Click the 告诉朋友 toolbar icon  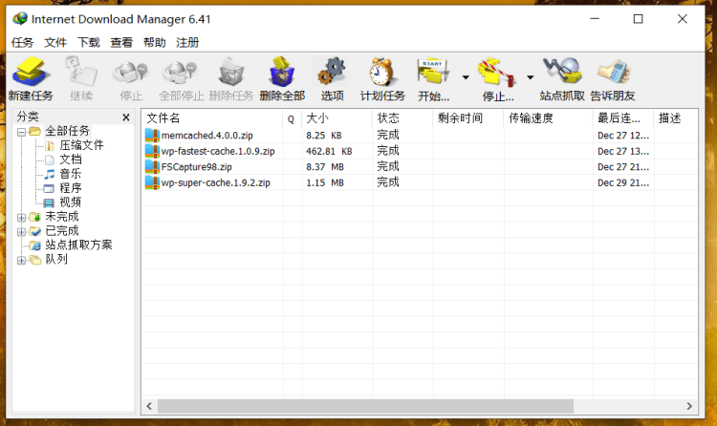click(x=613, y=72)
